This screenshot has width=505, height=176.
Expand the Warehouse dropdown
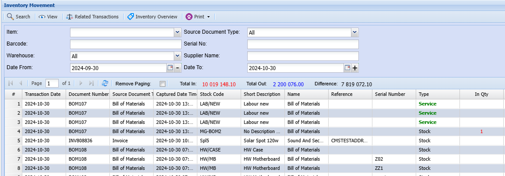tap(177, 56)
